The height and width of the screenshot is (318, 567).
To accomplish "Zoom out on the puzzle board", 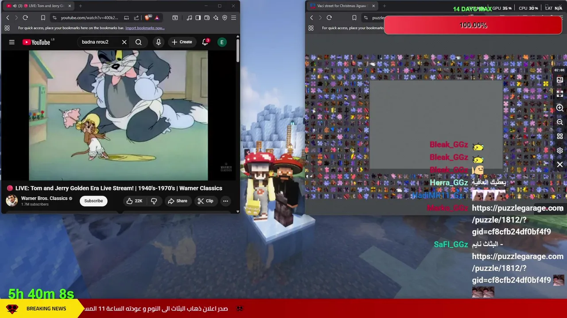I will (560, 122).
